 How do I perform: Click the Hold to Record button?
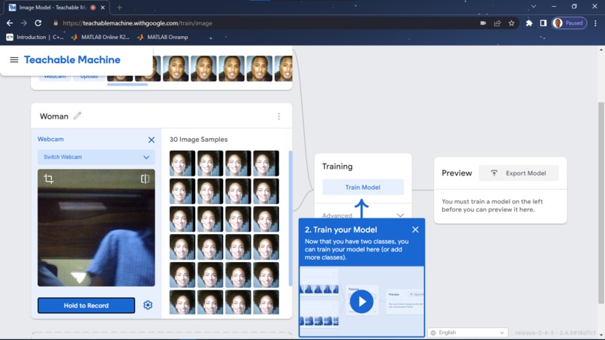tap(86, 305)
